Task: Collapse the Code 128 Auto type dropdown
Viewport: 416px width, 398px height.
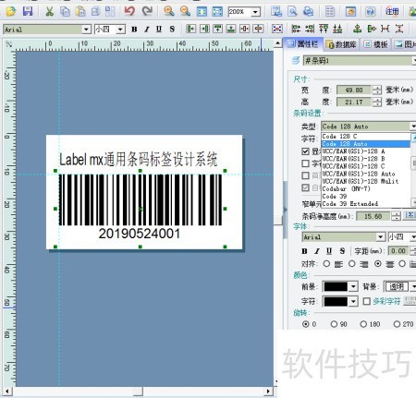Action: click(413, 127)
